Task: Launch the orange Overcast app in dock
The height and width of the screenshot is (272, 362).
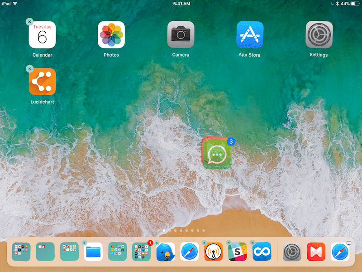Action: coord(214,252)
